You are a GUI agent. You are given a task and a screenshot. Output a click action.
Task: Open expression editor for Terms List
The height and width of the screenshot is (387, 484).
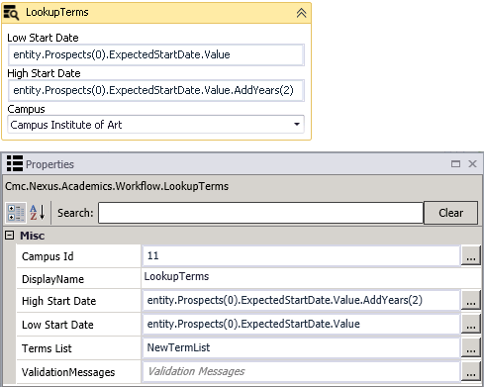pos(471,347)
